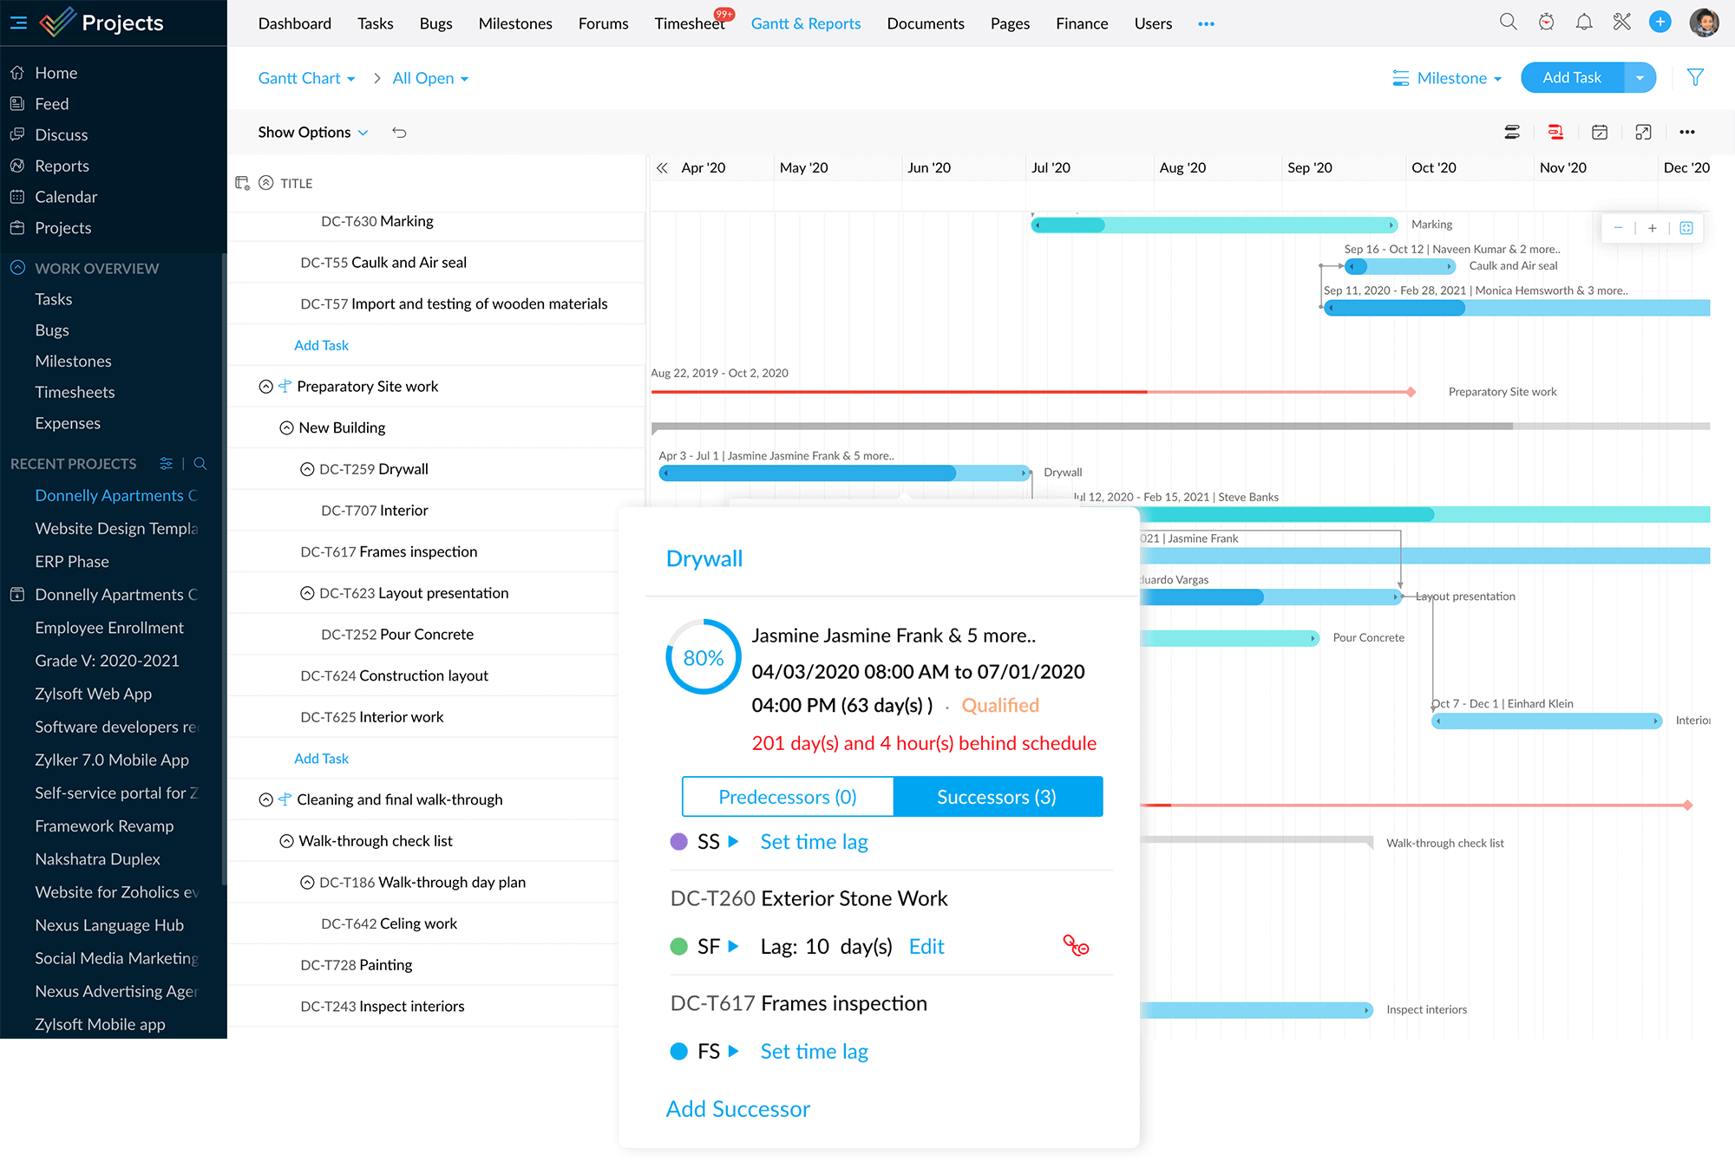Viewport: 1735px width, 1161px height.
Task: Click the Predecessors tab in Drywall popup
Action: (x=785, y=796)
